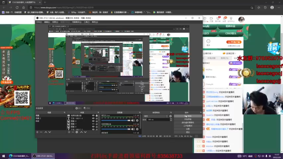
Task: Open Windows Start menu
Action: [x=4, y=156]
